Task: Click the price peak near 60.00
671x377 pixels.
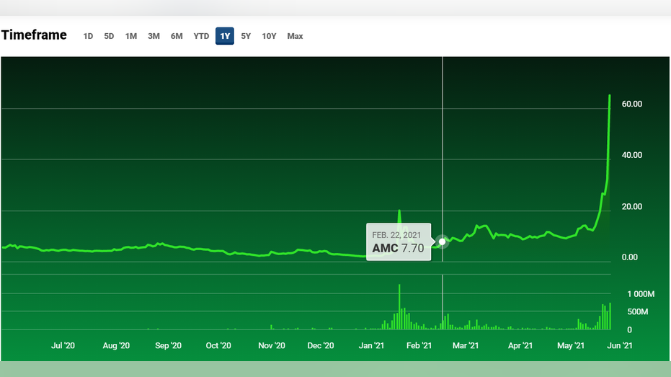Action: [x=610, y=96]
